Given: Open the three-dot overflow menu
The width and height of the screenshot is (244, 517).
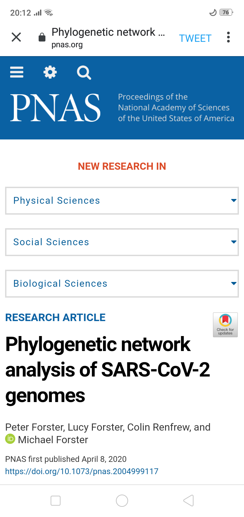Looking at the screenshot, I should (x=228, y=37).
